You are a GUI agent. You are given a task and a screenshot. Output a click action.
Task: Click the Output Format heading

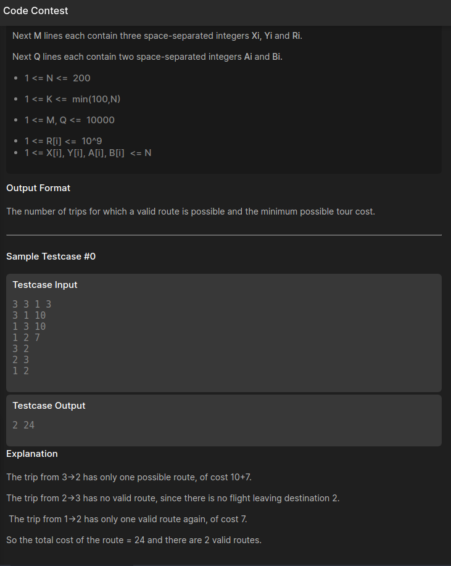point(38,188)
